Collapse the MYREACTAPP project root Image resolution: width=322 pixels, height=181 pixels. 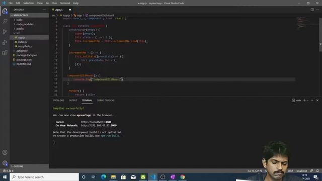(x=29, y=15)
